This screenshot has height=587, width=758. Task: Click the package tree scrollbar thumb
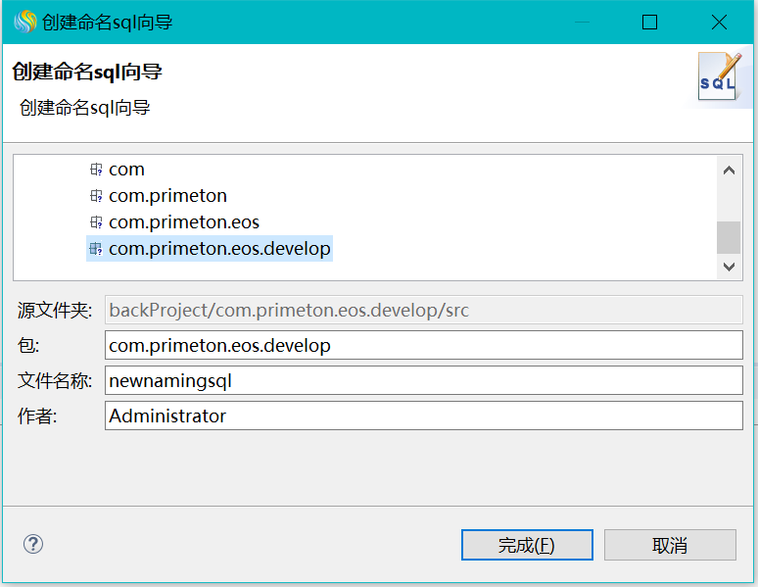point(728,237)
